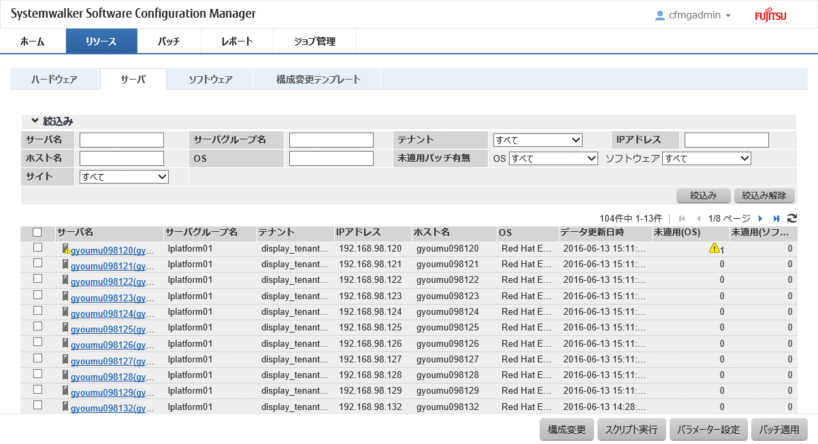
Task: Check the box for gyoumu098120 row
Action: click(x=37, y=247)
